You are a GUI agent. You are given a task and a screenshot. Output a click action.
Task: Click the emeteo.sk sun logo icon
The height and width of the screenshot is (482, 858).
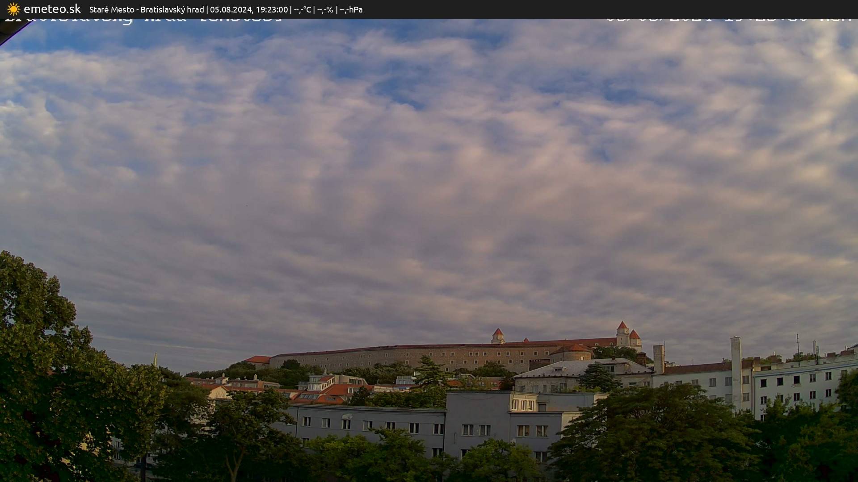tap(13, 9)
